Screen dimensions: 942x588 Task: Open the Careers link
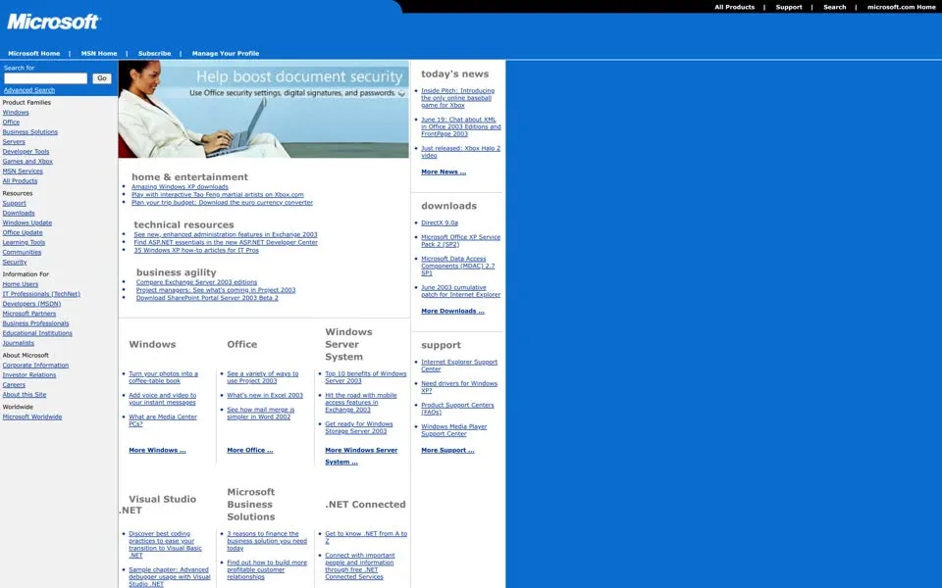coord(14,384)
